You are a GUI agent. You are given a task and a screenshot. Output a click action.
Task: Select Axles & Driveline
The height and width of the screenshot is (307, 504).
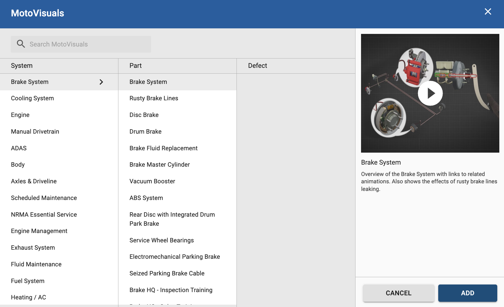pyautogui.click(x=59, y=181)
